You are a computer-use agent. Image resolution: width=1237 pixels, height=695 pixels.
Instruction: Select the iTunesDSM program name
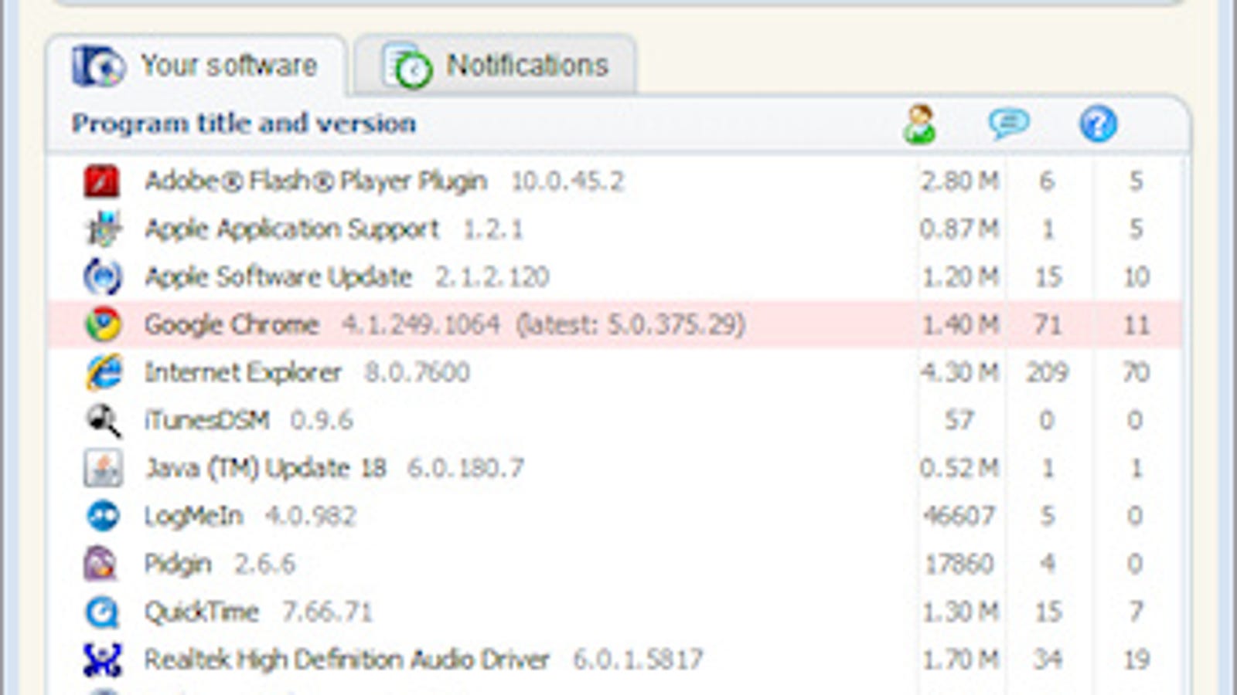[x=206, y=420]
